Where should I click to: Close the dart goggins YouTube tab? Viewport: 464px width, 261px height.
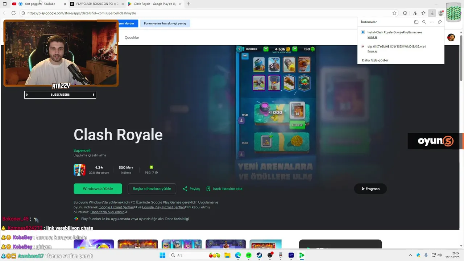click(x=65, y=4)
